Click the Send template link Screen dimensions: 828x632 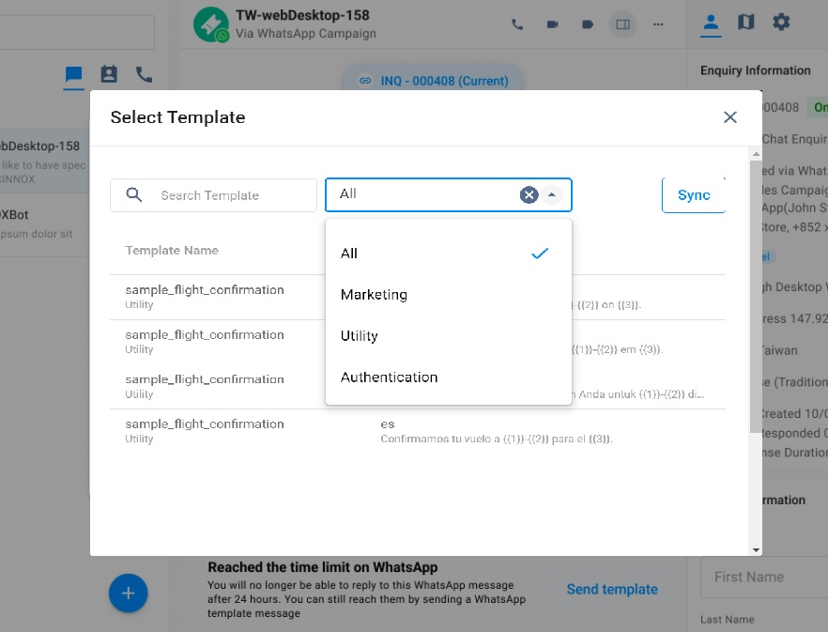(612, 589)
